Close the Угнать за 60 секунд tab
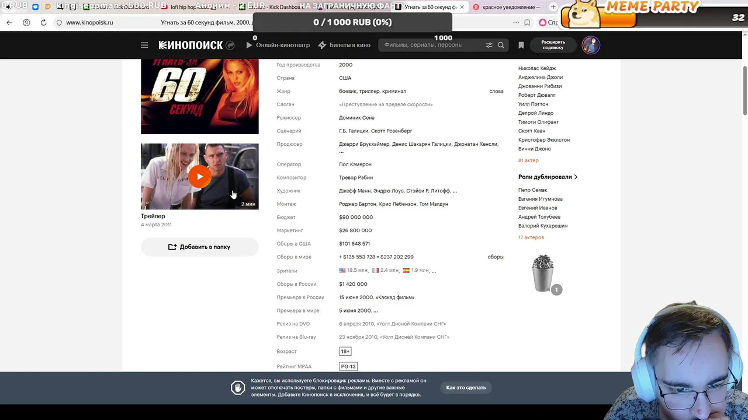 (x=462, y=7)
